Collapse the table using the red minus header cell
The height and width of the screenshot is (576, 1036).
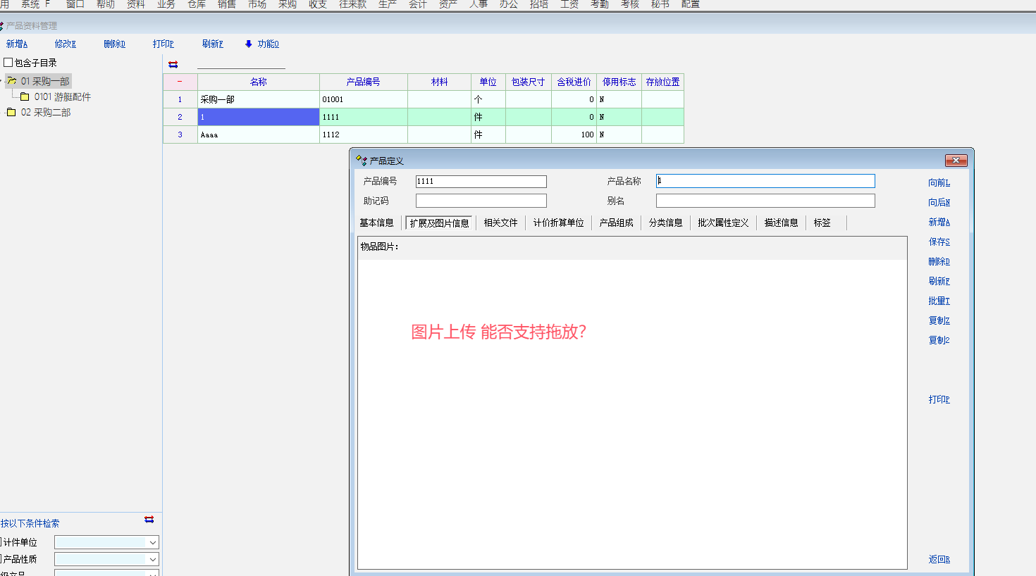point(180,82)
